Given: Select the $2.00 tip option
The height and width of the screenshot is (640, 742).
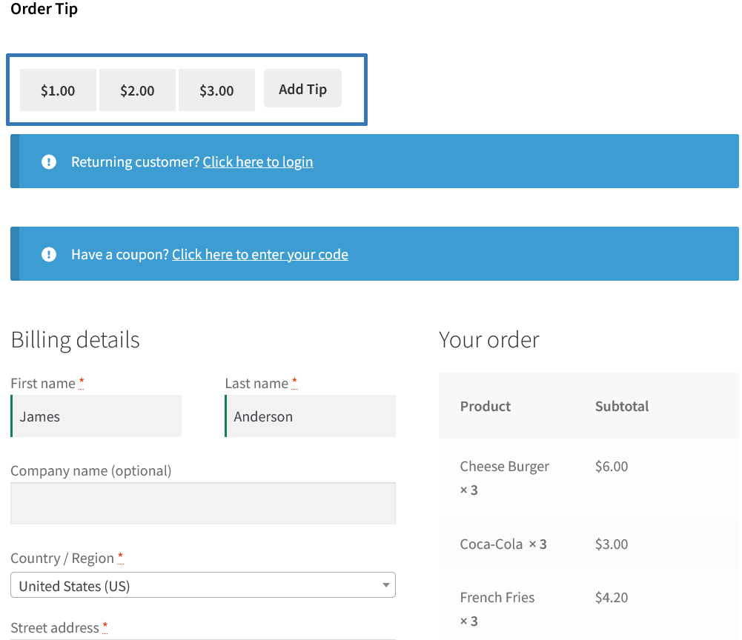Looking at the screenshot, I should point(137,90).
